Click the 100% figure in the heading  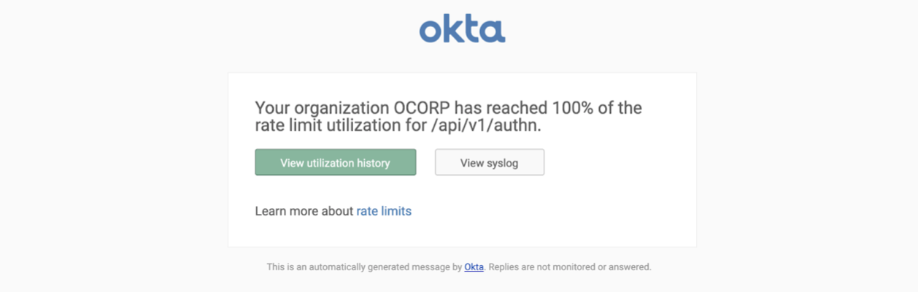[x=574, y=108]
